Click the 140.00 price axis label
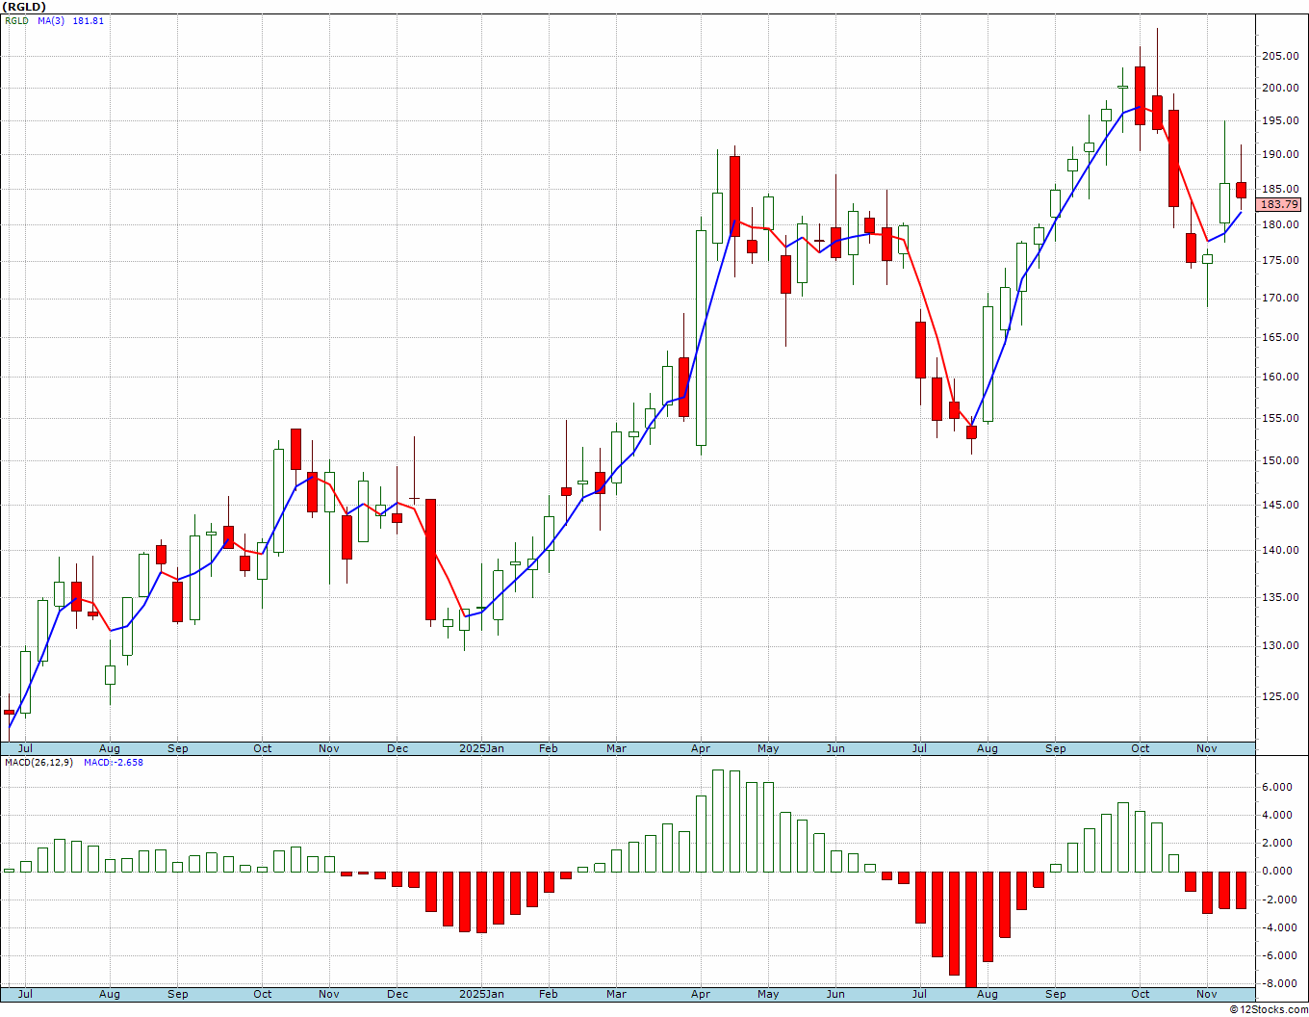Image resolution: width=1309 pixels, height=1017 pixels. coord(1280,550)
